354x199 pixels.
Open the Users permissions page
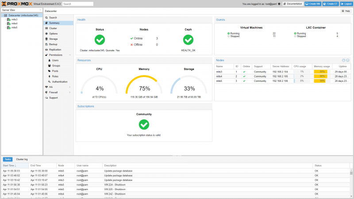55,60
